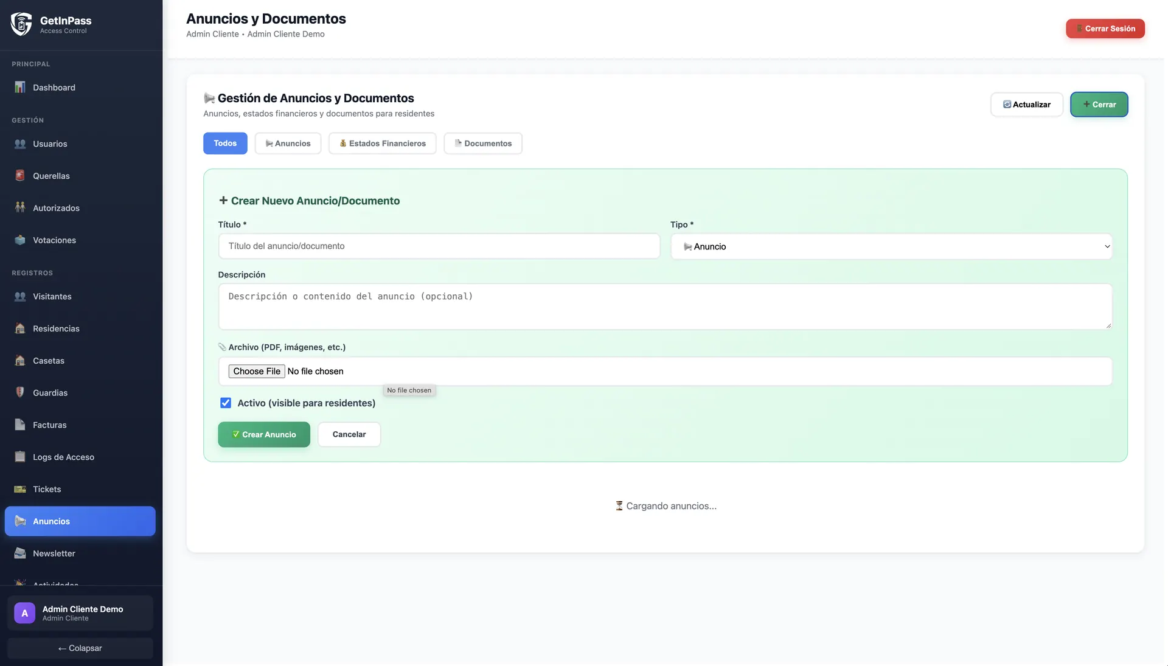
Task: Click the Descripción text area
Action: 665,307
